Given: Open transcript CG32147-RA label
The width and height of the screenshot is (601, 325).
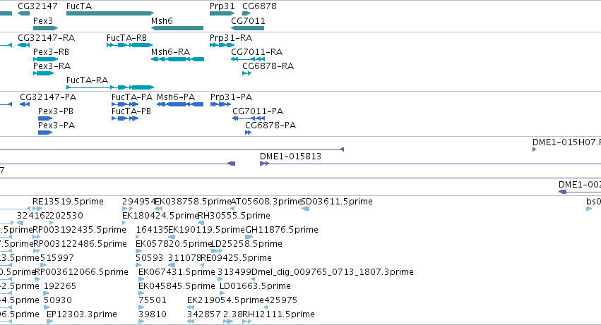Looking at the screenshot, I should pos(47,38).
